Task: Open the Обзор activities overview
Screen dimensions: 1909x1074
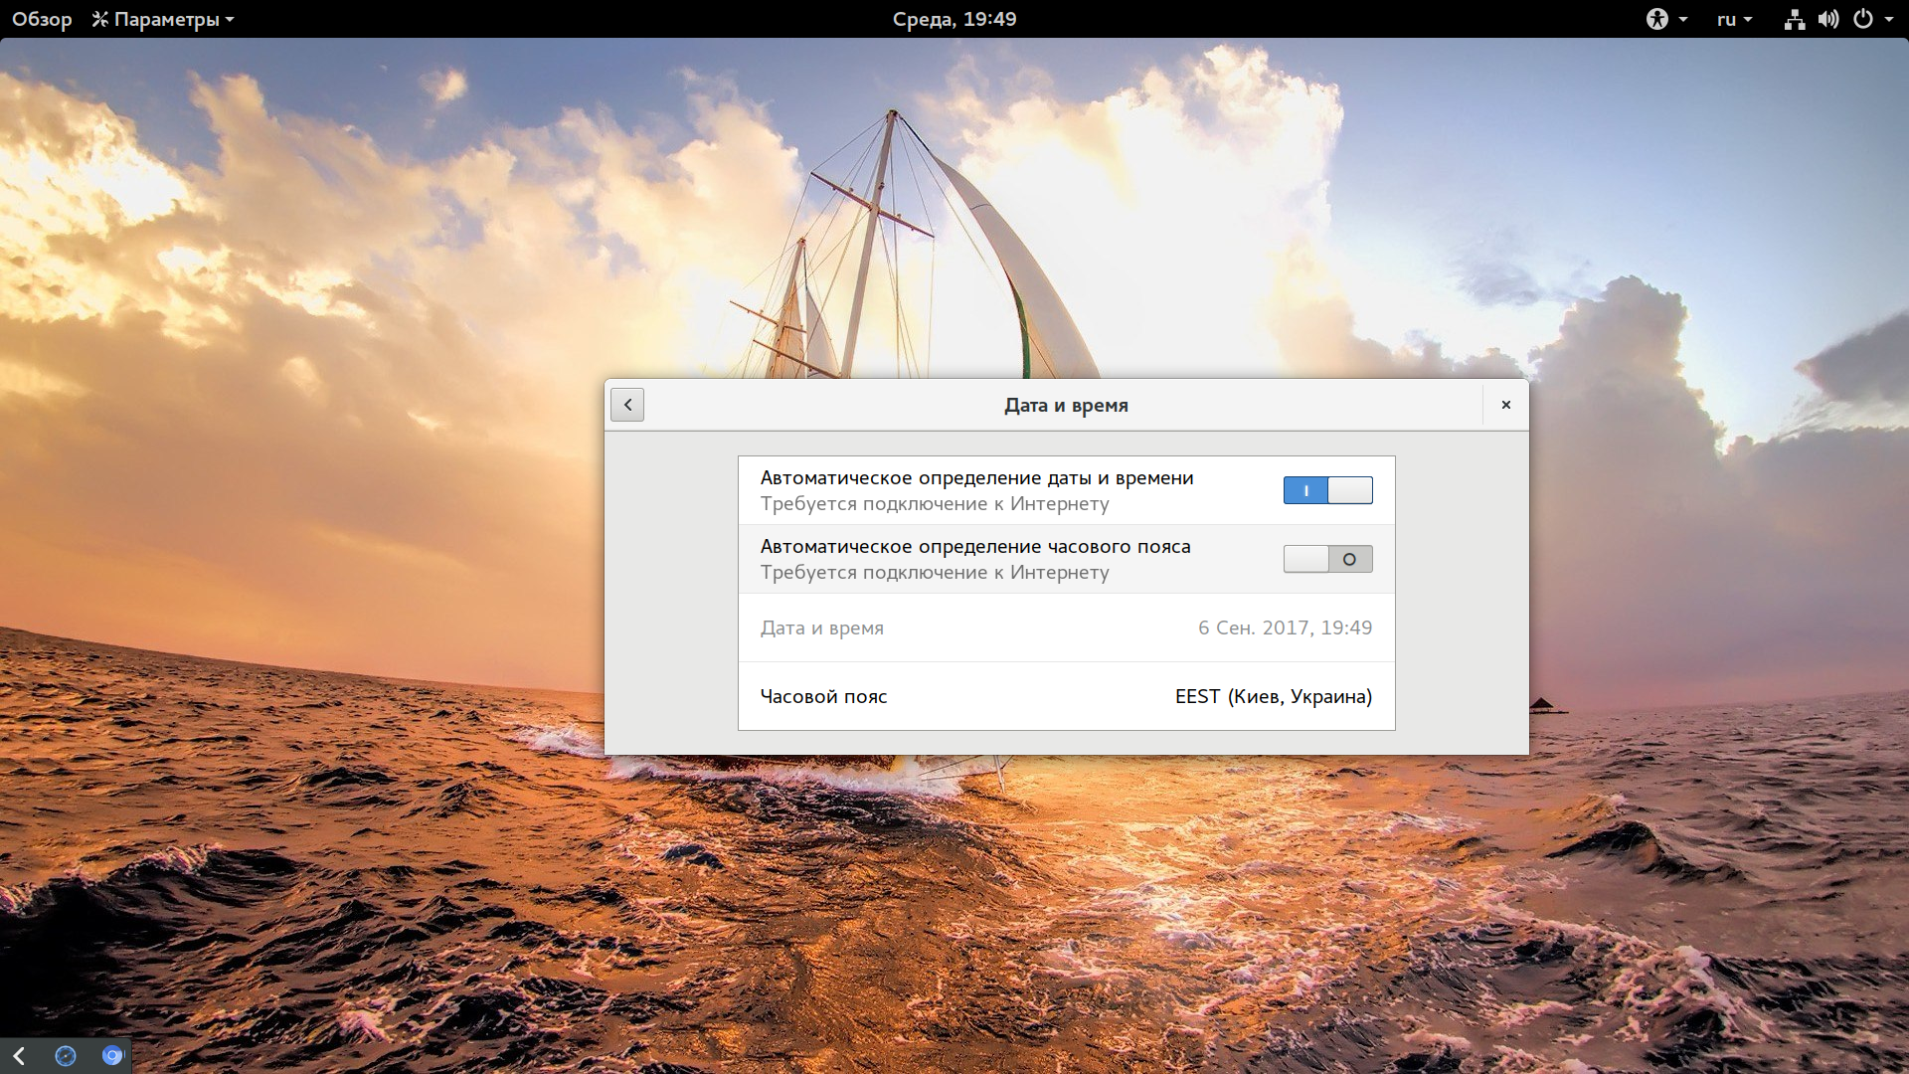Action: [42, 19]
